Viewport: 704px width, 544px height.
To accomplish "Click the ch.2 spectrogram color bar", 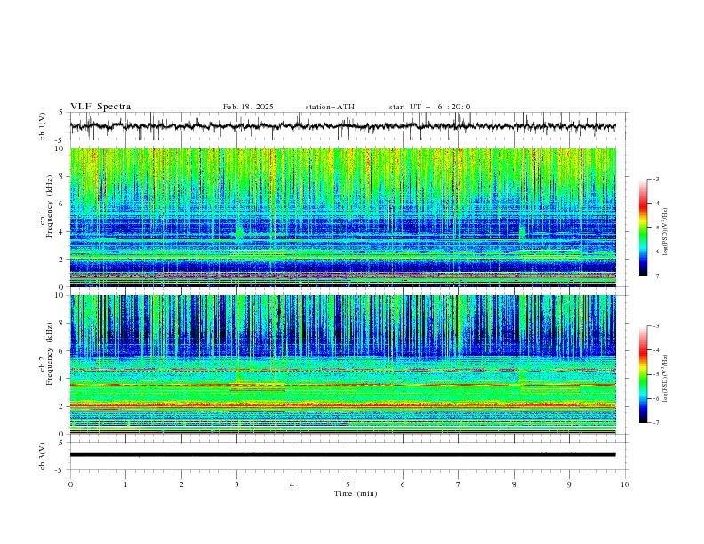I will pos(643,374).
